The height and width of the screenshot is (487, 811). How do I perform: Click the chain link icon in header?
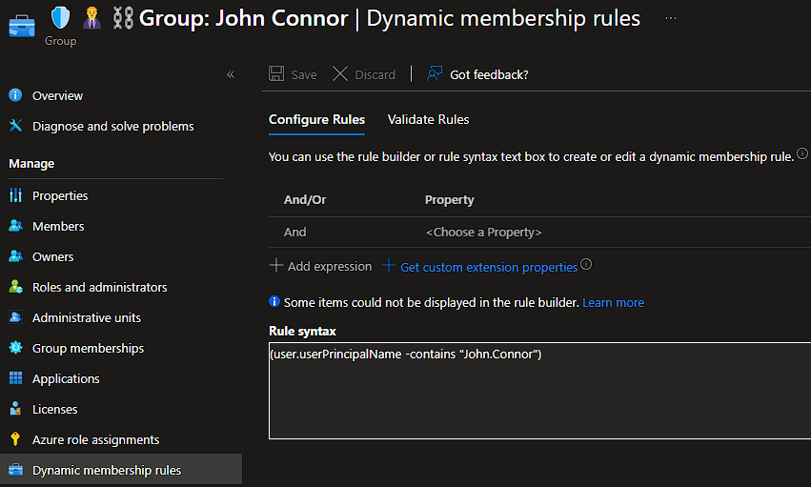click(123, 18)
